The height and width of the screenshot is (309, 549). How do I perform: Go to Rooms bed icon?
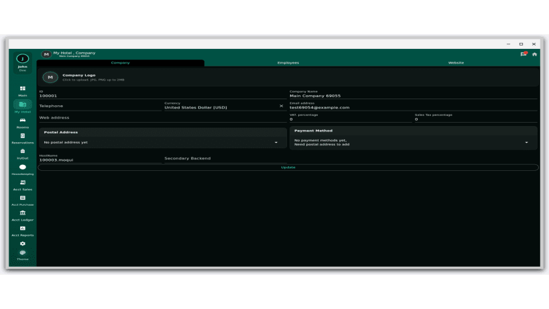[x=22, y=120]
